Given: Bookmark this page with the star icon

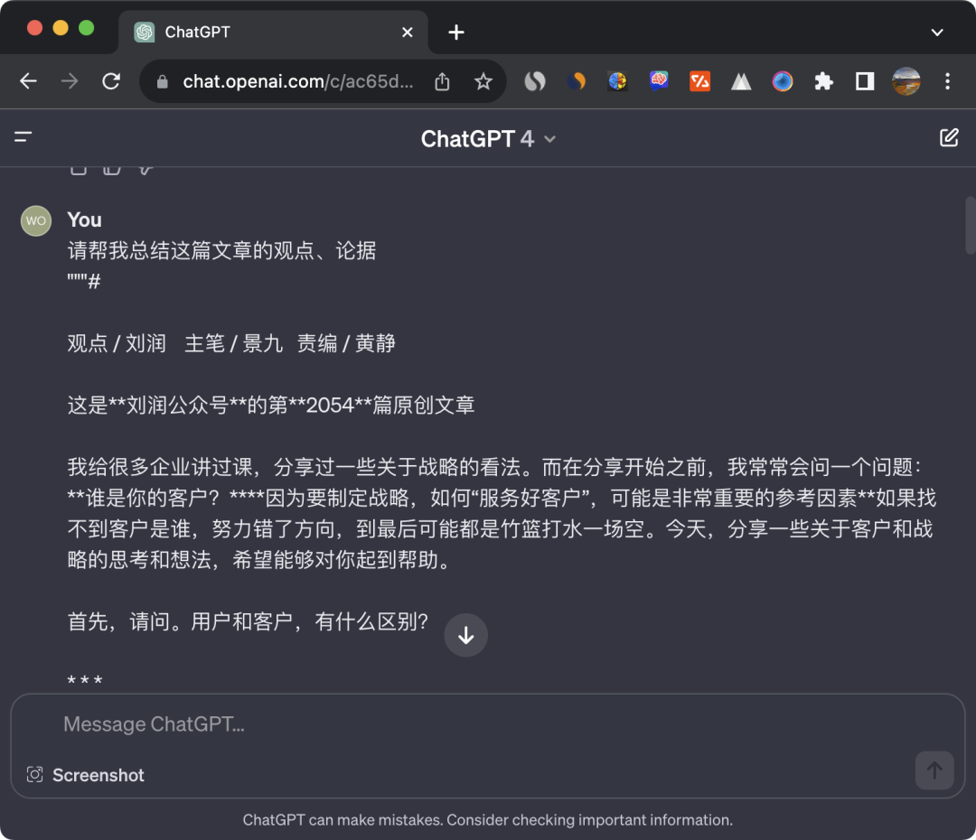Looking at the screenshot, I should click(x=483, y=81).
